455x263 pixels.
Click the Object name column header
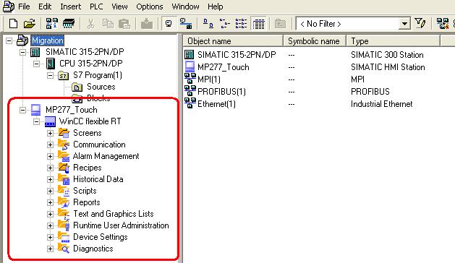point(233,41)
